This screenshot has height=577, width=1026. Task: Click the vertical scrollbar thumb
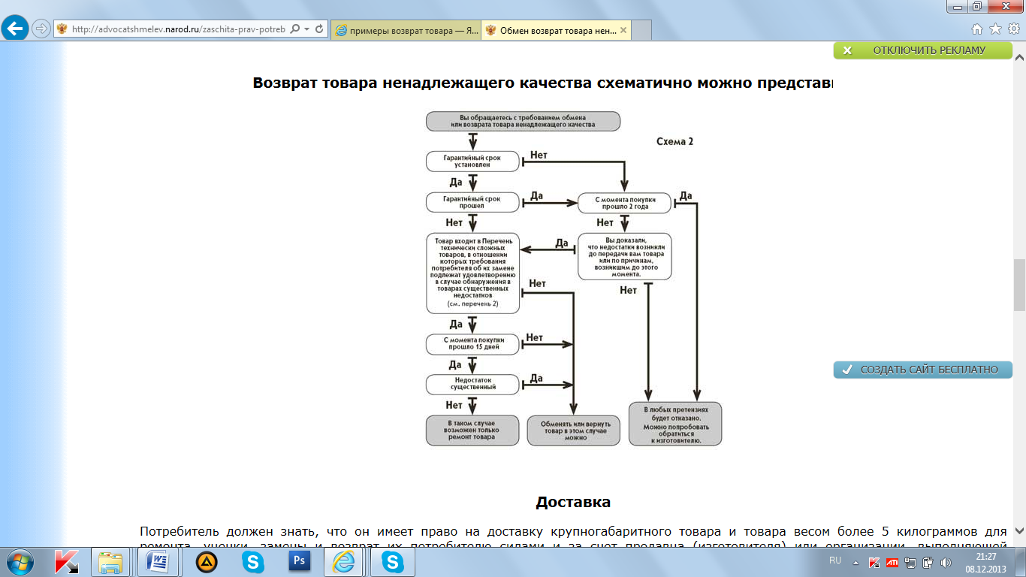pyautogui.click(x=1019, y=285)
